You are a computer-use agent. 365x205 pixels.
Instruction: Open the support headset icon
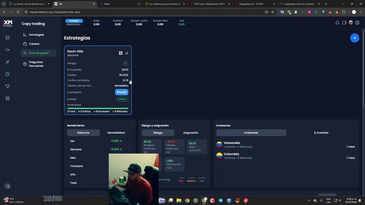[x=8, y=186]
